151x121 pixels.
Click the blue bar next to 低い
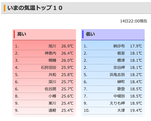click(83, 34)
